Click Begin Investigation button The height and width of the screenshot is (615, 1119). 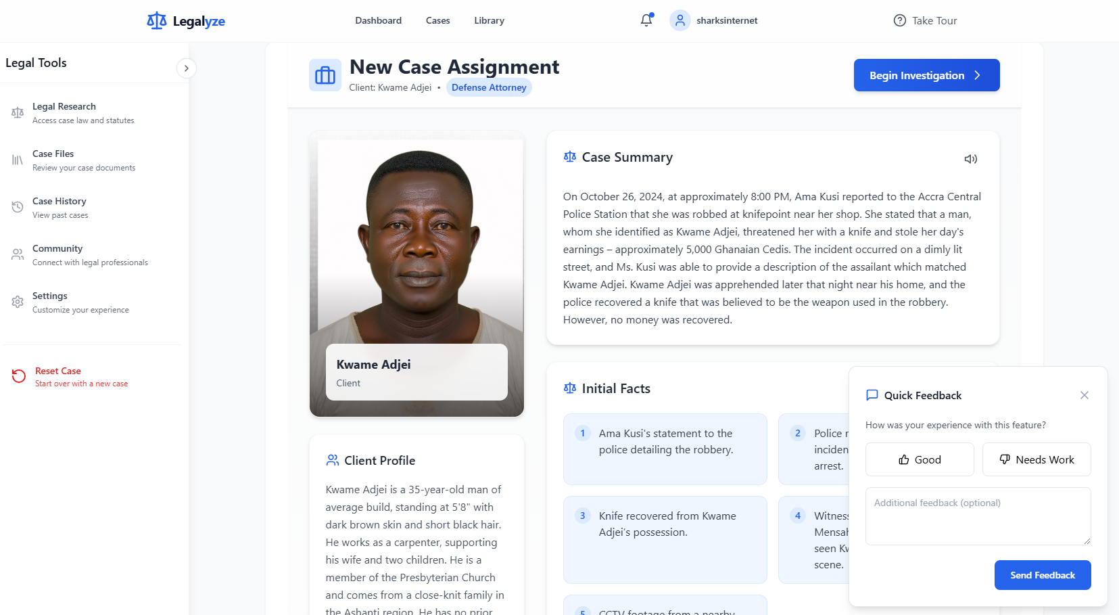click(x=926, y=75)
